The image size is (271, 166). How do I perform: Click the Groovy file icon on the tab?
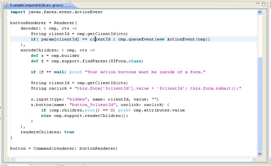(x=6, y=5)
